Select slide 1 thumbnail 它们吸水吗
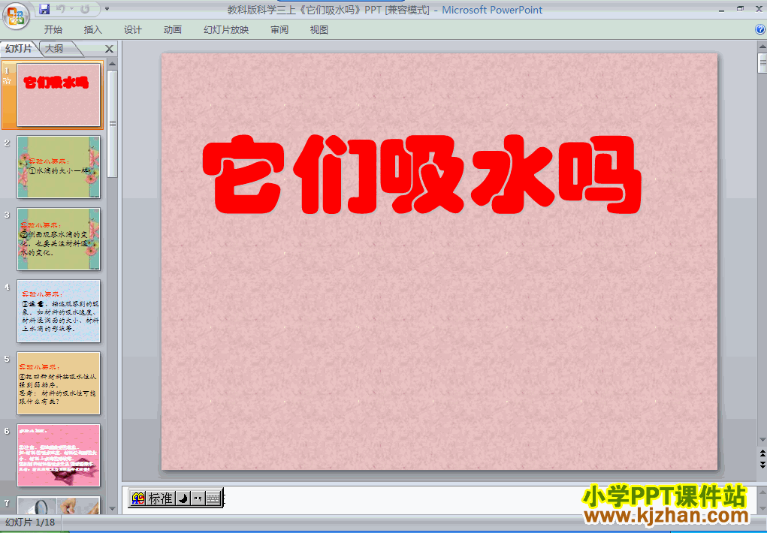The width and height of the screenshot is (767, 533). point(59,95)
